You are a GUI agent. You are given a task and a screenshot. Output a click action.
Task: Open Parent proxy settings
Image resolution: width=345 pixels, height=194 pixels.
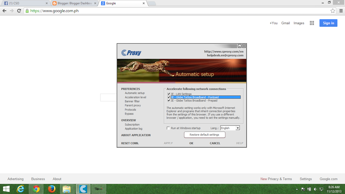[133, 105]
